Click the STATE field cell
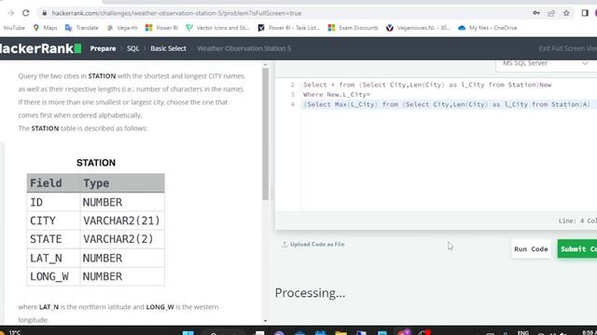The height and width of the screenshot is (335, 597). pos(53,239)
